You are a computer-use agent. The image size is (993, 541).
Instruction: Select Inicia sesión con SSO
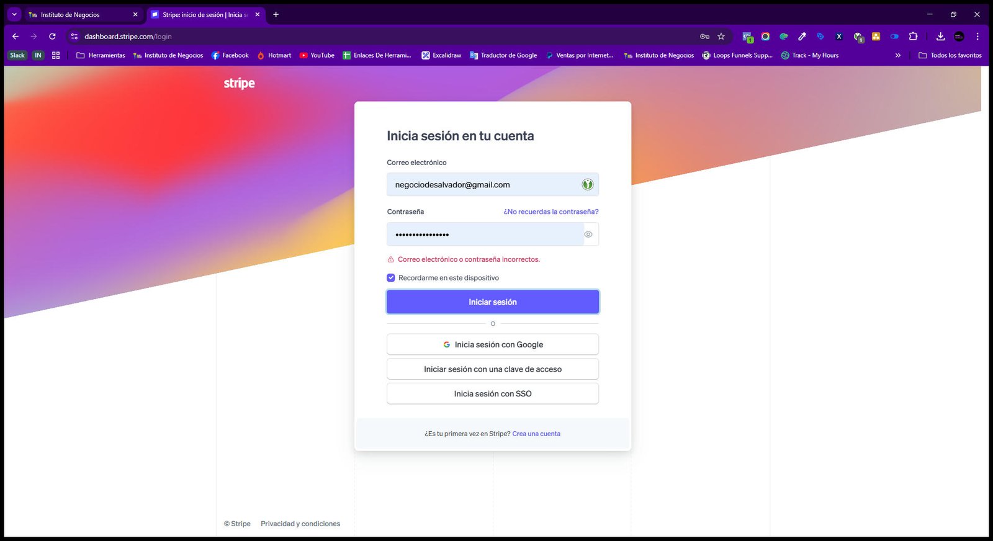[493, 394]
